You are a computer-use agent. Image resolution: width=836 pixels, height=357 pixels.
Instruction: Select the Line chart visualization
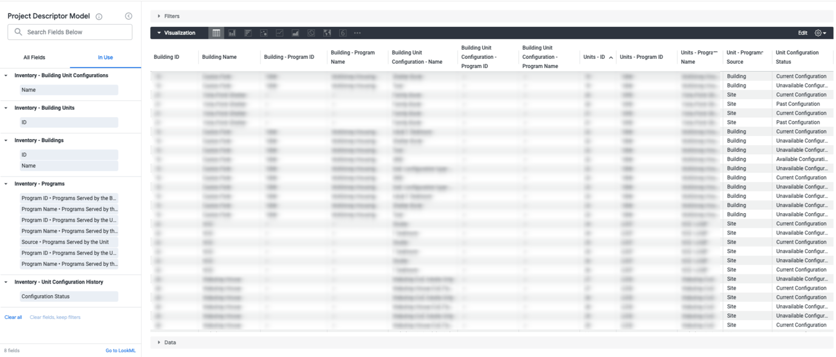coord(281,33)
